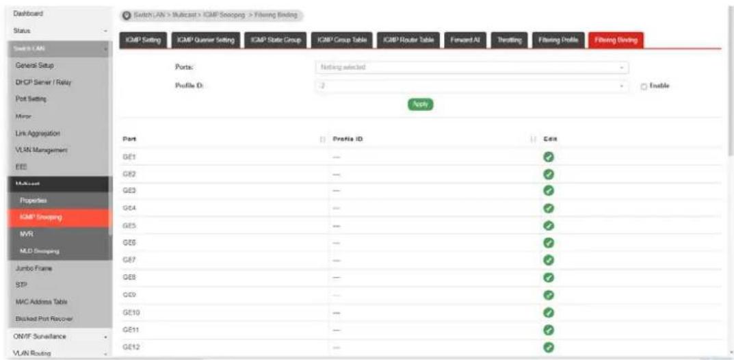Select the Filtering Binding tab

(x=616, y=41)
